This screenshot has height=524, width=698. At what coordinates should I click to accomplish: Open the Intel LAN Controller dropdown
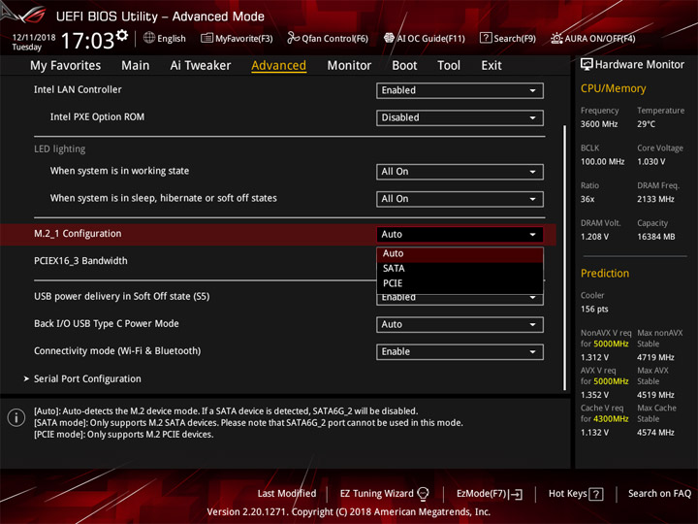click(460, 90)
